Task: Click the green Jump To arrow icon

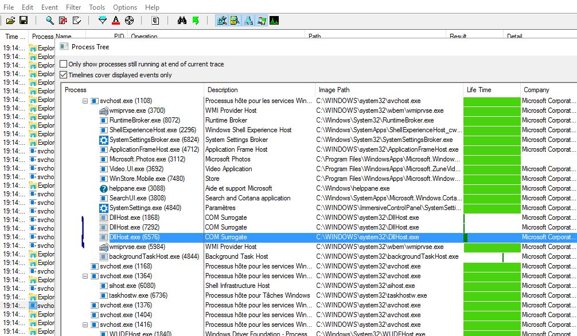Action: pyautogui.click(x=196, y=21)
